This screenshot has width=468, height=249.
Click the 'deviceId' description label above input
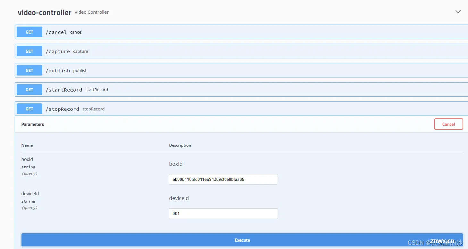pyautogui.click(x=179, y=198)
